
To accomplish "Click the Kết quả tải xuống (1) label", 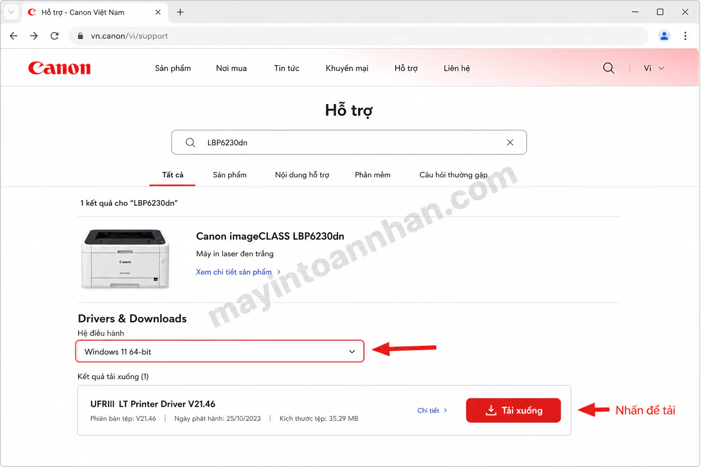I will pyautogui.click(x=113, y=376).
